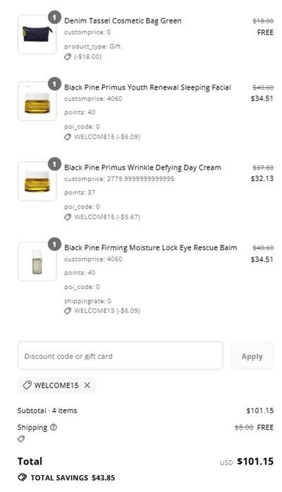The image size is (282, 492).
Task: Click the Denim Tassel Cosmetic Bag thumbnail
Action: pos(37,35)
